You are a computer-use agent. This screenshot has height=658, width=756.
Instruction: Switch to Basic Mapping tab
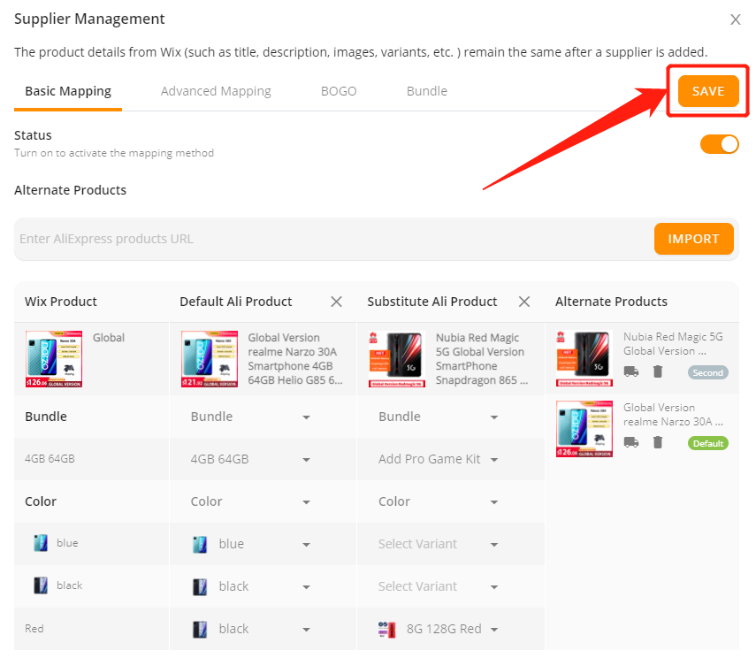pyautogui.click(x=68, y=91)
